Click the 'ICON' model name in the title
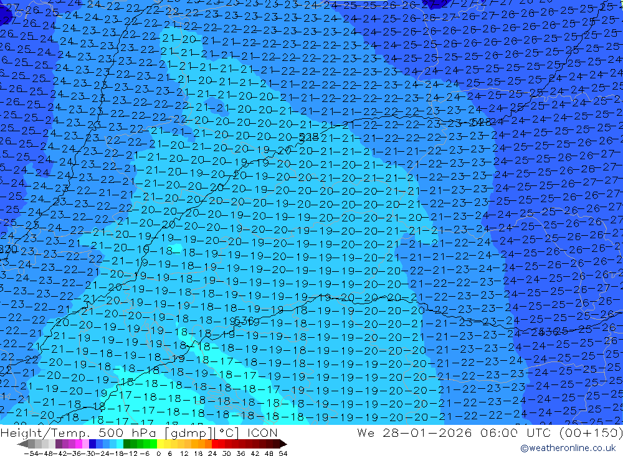The width and height of the screenshot is (623, 456). [262, 432]
